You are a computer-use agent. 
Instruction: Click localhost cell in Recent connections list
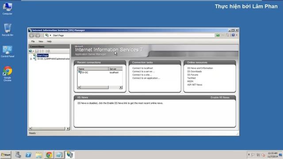tap(114, 72)
